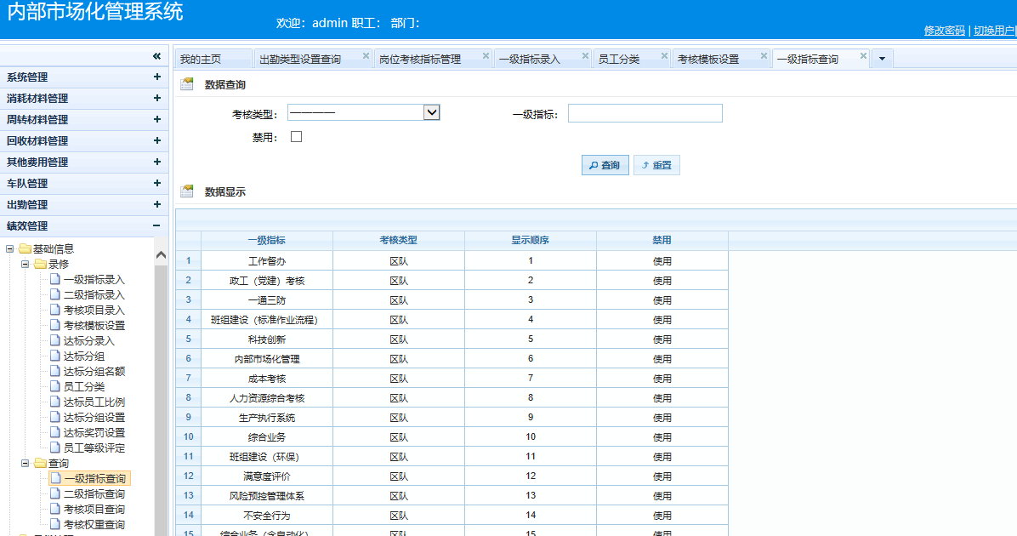
Task: Collapse the 录修 folder tree node
Action: (26, 264)
